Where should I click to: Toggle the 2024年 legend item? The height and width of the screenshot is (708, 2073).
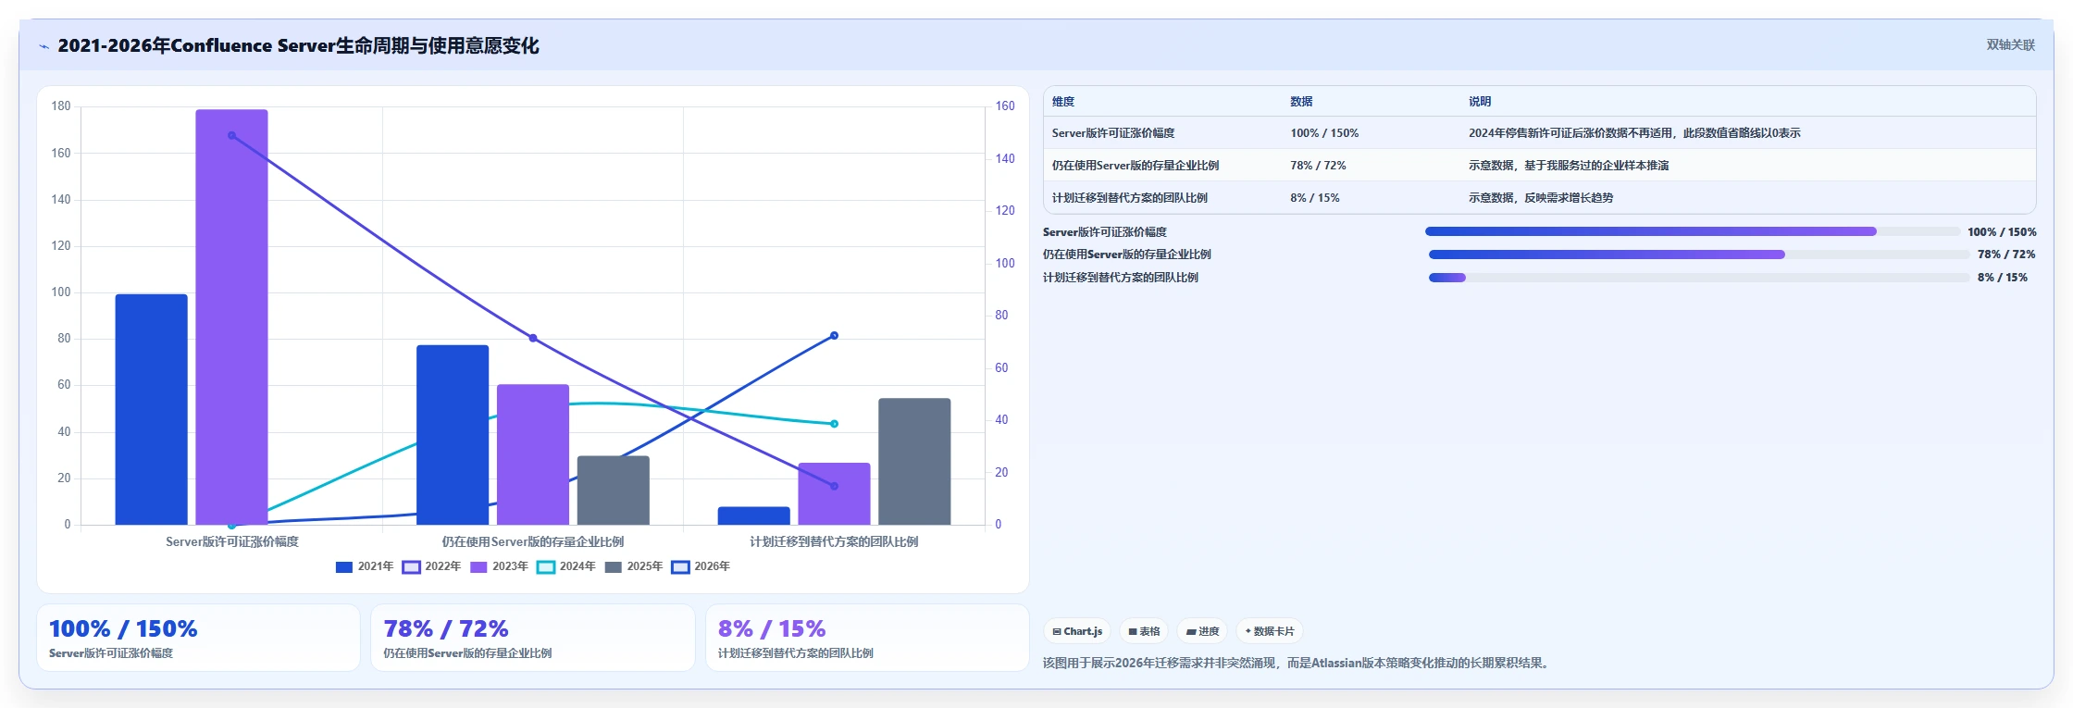click(566, 566)
